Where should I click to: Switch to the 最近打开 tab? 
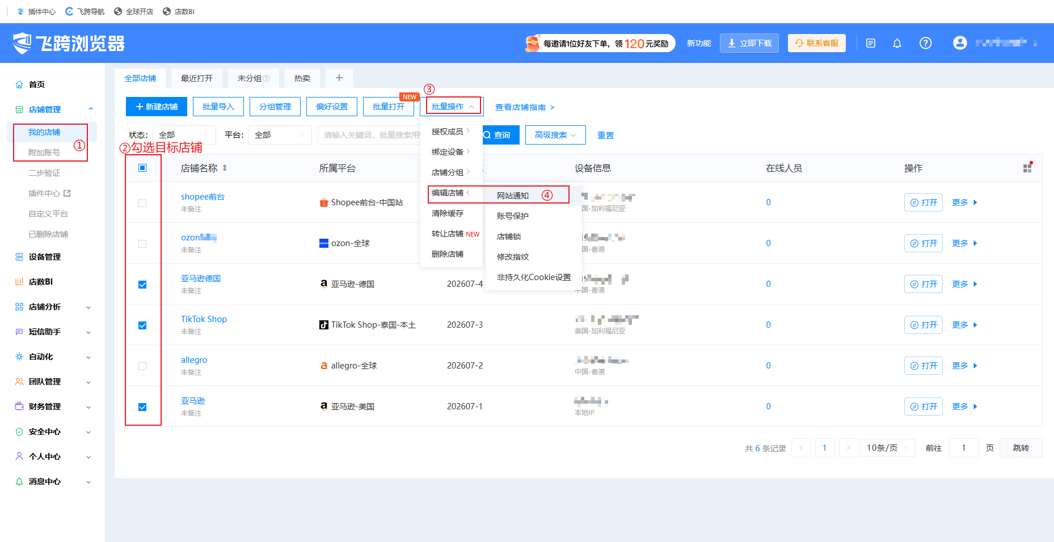[197, 78]
